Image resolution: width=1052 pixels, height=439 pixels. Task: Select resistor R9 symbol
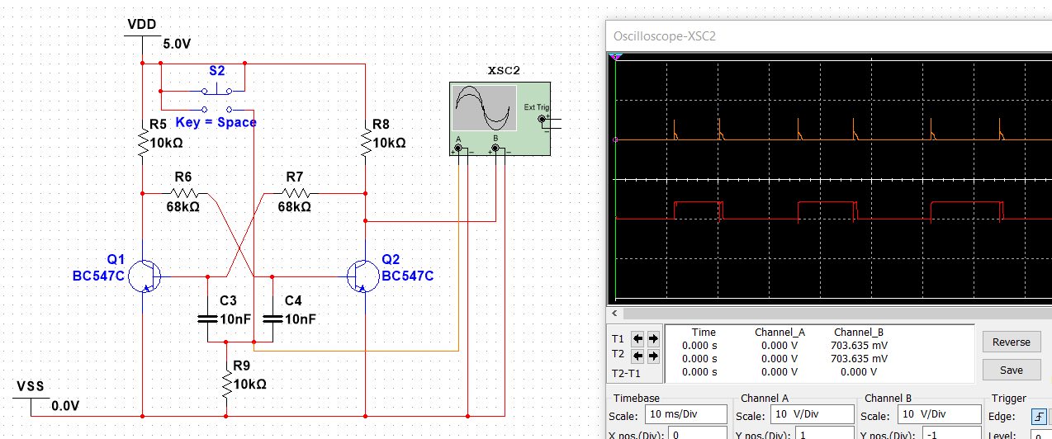coord(226,383)
